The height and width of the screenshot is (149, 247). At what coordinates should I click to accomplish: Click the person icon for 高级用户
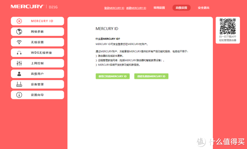19,74
